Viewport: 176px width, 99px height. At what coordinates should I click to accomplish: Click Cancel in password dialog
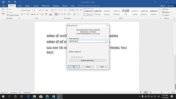(88, 67)
